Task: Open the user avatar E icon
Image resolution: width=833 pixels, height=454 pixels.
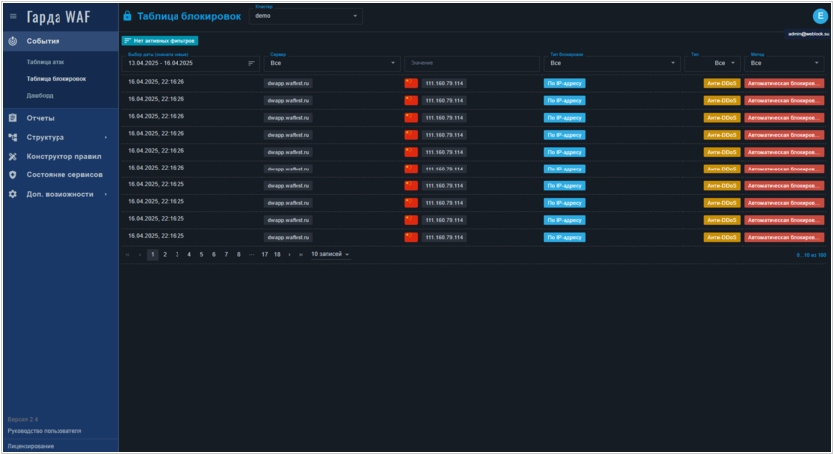Action: click(819, 16)
